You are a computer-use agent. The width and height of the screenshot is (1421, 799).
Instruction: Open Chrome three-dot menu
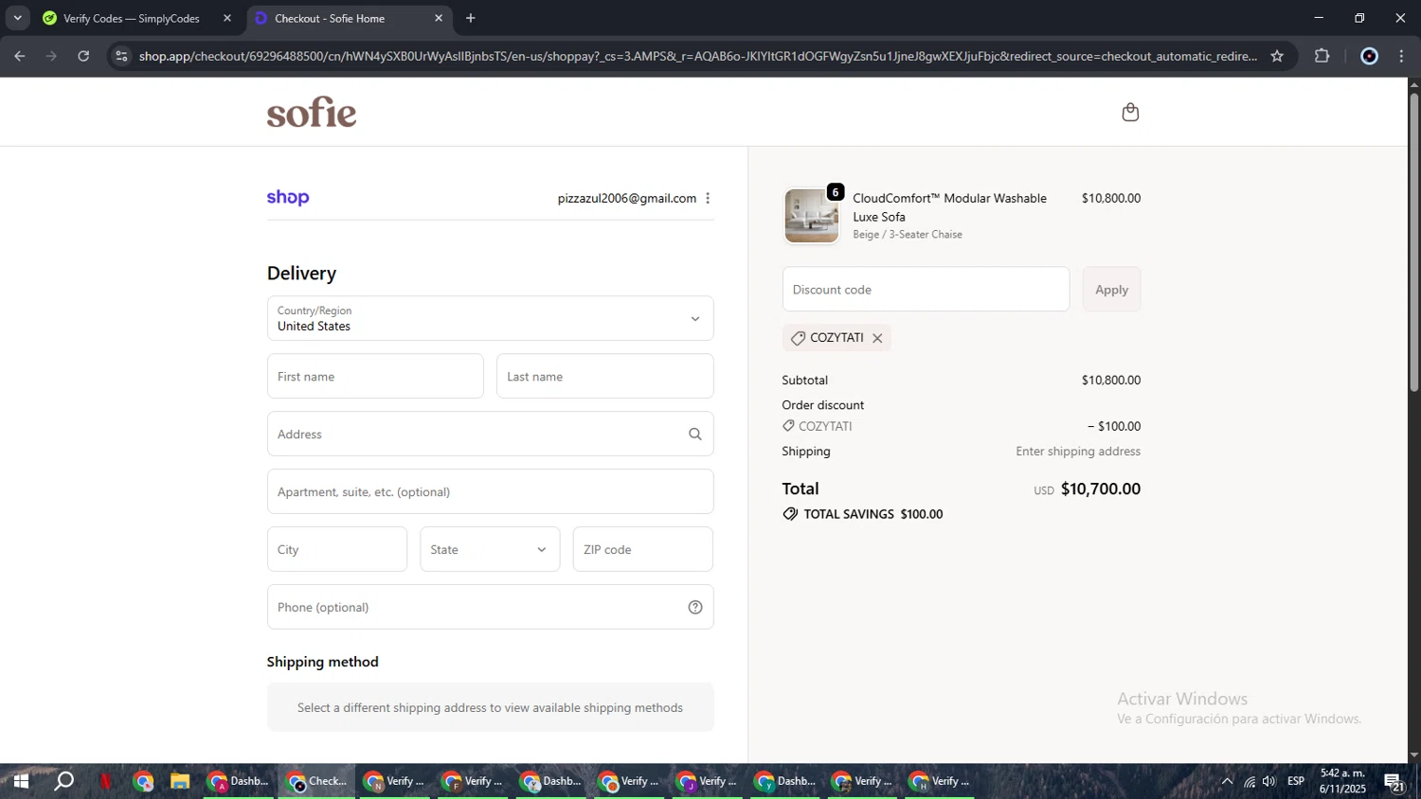coord(1402,56)
